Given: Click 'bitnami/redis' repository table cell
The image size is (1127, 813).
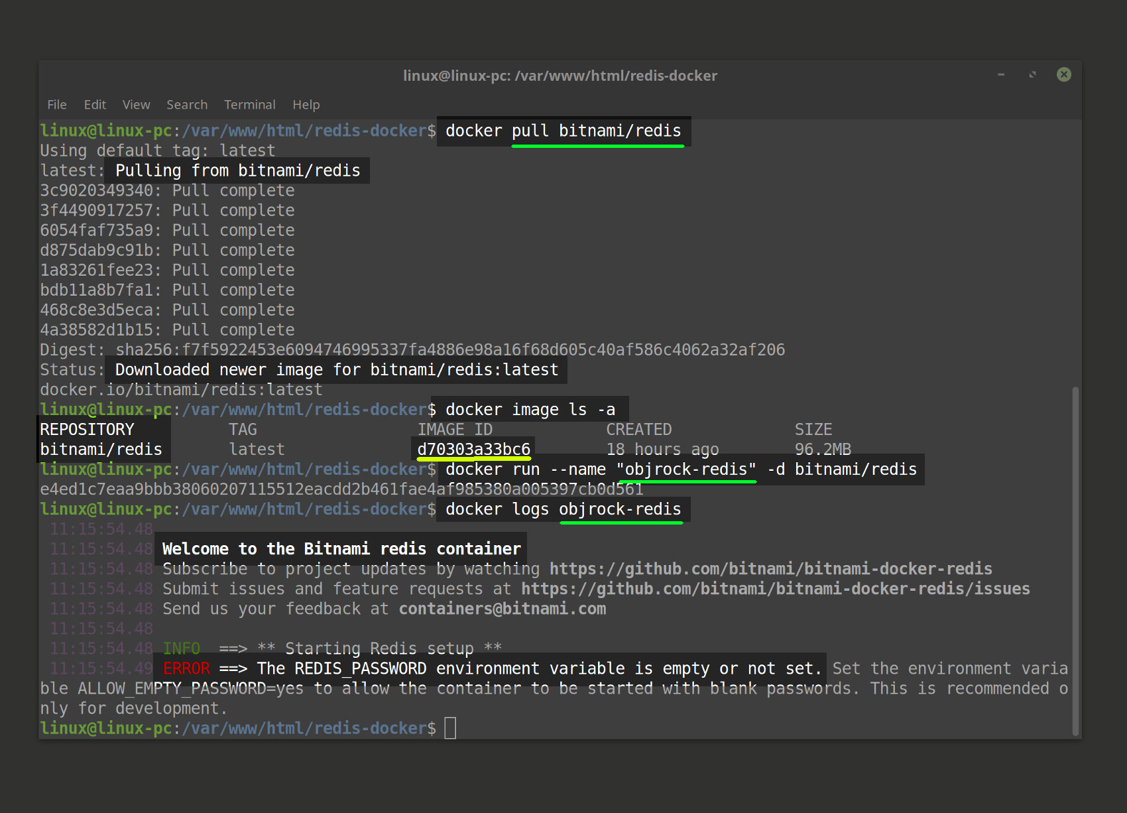Looking at the screenshot, I should (x=101, y=449).
